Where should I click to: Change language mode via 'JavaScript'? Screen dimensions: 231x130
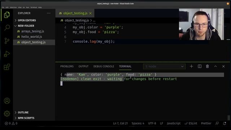(x=174, y=123)
